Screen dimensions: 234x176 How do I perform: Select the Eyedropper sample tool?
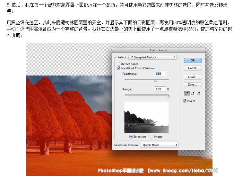186,93
